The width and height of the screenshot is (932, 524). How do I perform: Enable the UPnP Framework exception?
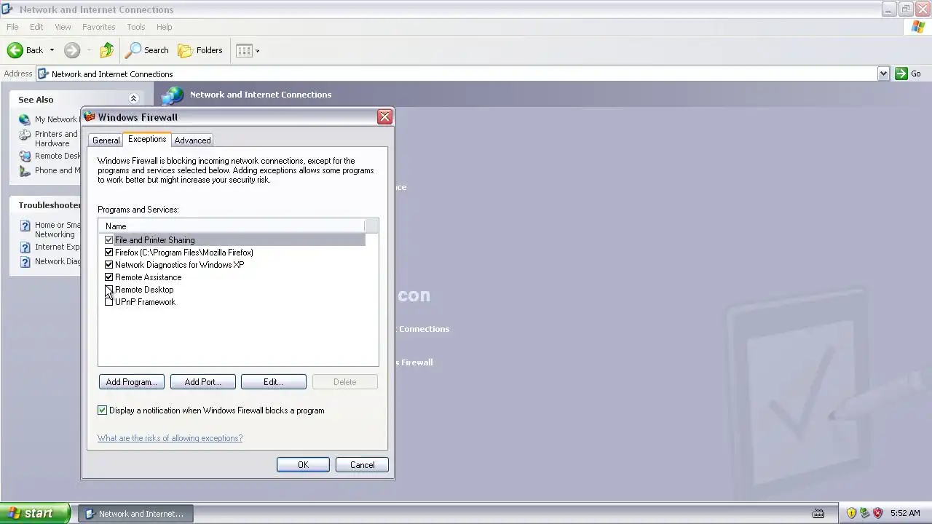109,302
